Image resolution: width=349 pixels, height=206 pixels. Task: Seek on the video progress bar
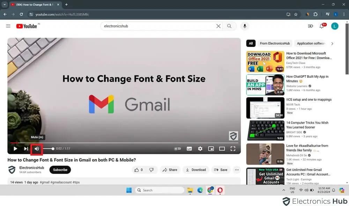[x=124, y=143]
